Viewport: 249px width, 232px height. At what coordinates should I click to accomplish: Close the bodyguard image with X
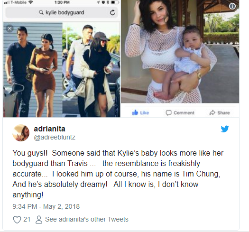[9, 29]
